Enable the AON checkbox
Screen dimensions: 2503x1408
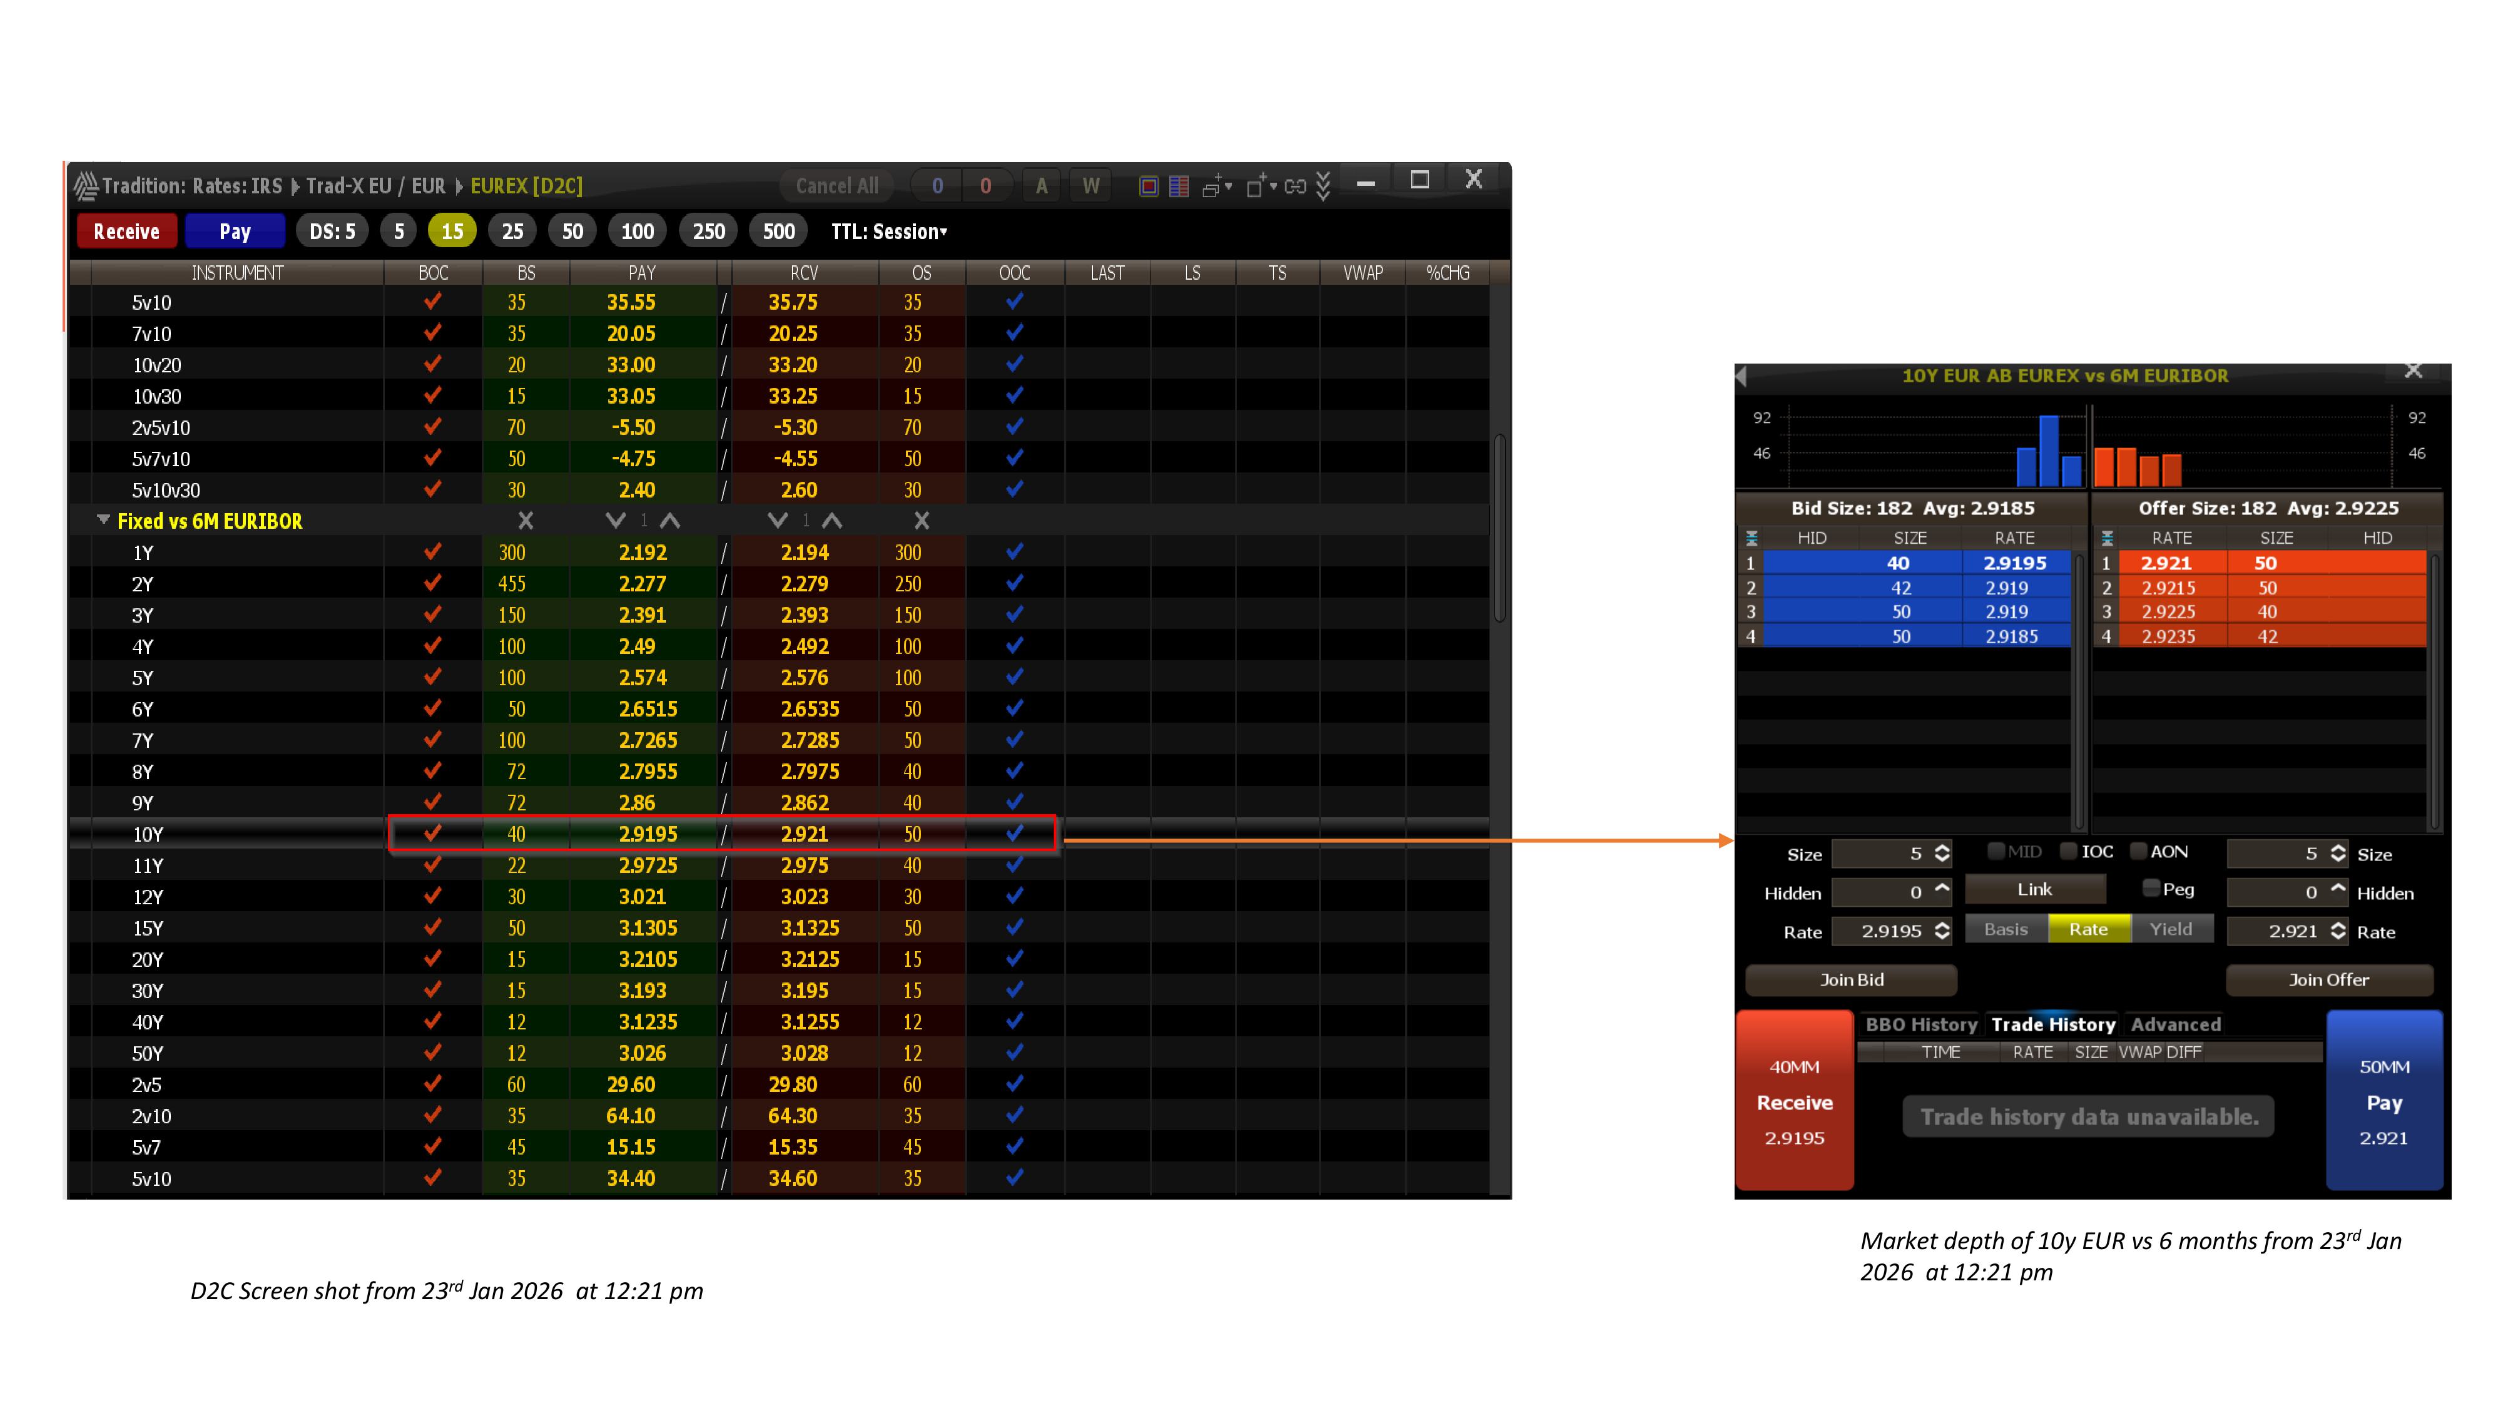click(x=2138, y=852)
